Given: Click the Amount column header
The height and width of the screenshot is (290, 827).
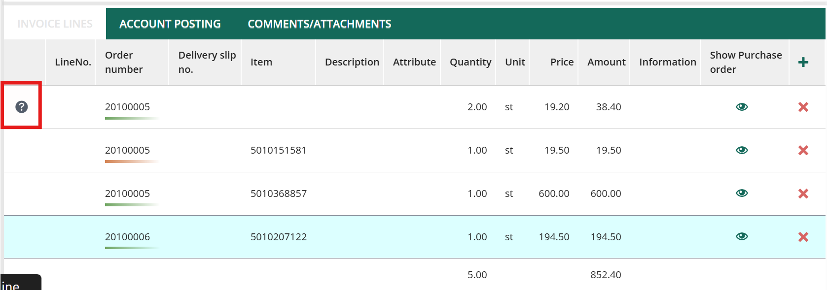Looking at the screenshot, I should click(606, 62).
